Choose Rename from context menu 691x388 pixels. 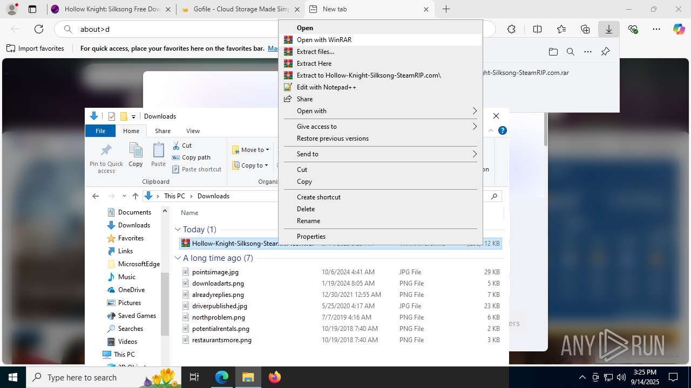pos(381,220)
